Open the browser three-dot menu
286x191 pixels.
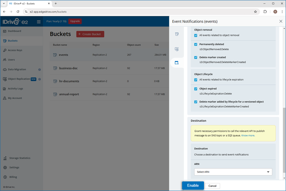pos(282,12)
